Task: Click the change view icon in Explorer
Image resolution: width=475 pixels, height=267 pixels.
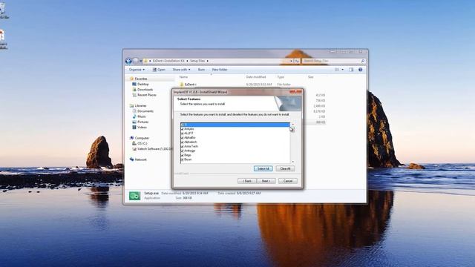Action: coord(337,70)
